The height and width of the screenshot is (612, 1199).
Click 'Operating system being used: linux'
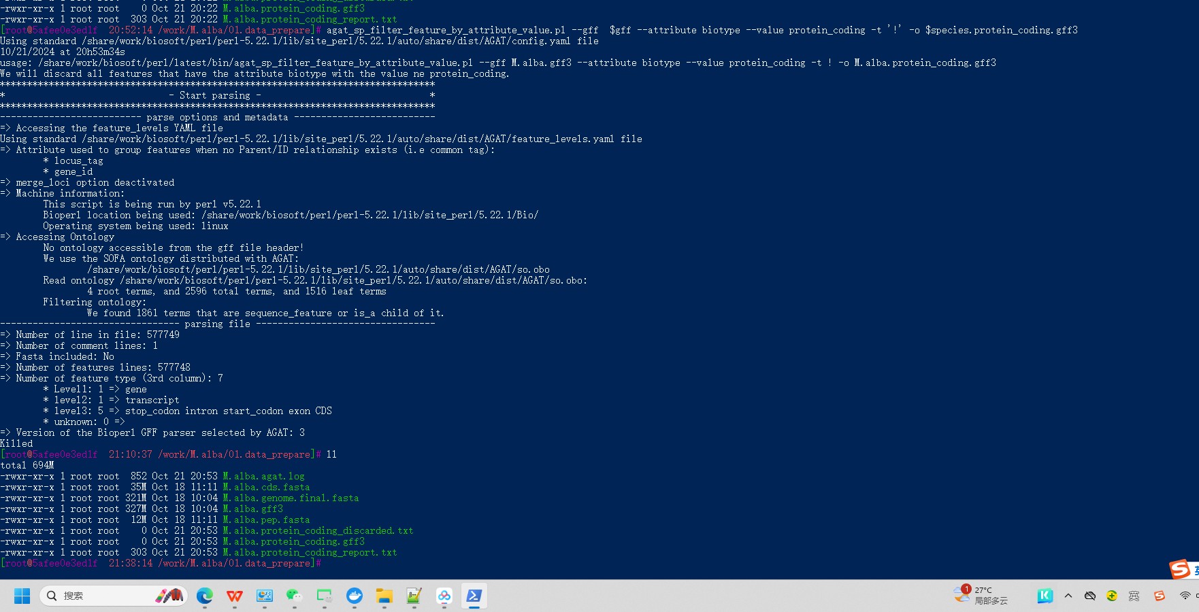click(x=136, y=226)
